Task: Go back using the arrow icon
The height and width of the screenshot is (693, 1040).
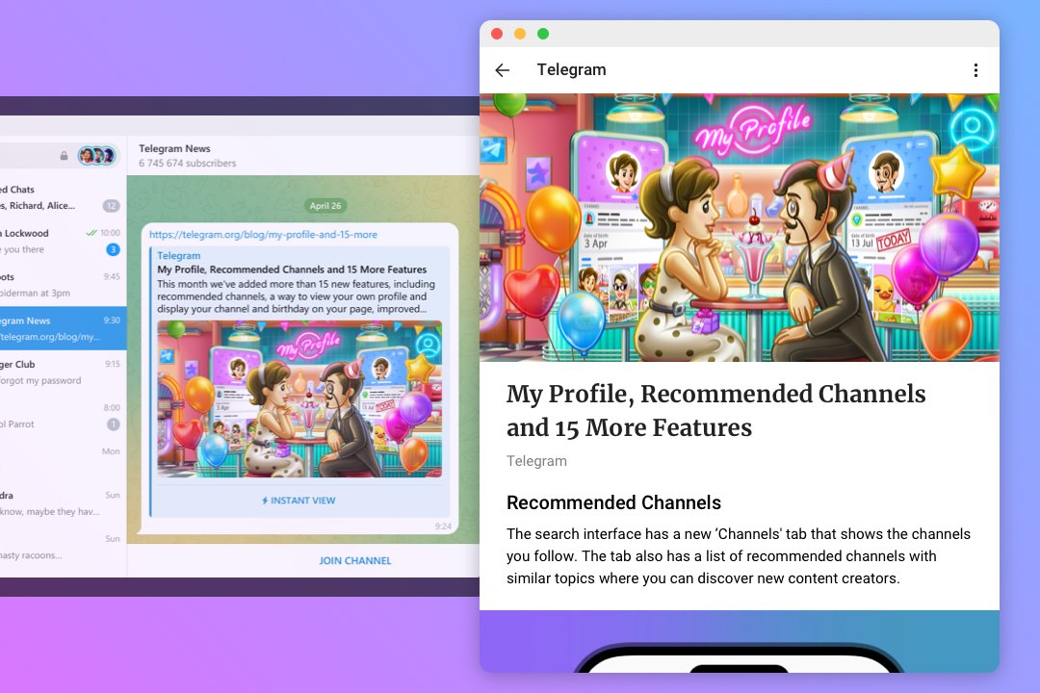Action: click(x=502, y=70)
